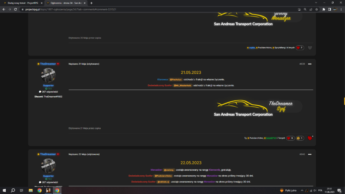Share this page from address bar
This screenshot has height=194, width=345.
tap(311, 9)
